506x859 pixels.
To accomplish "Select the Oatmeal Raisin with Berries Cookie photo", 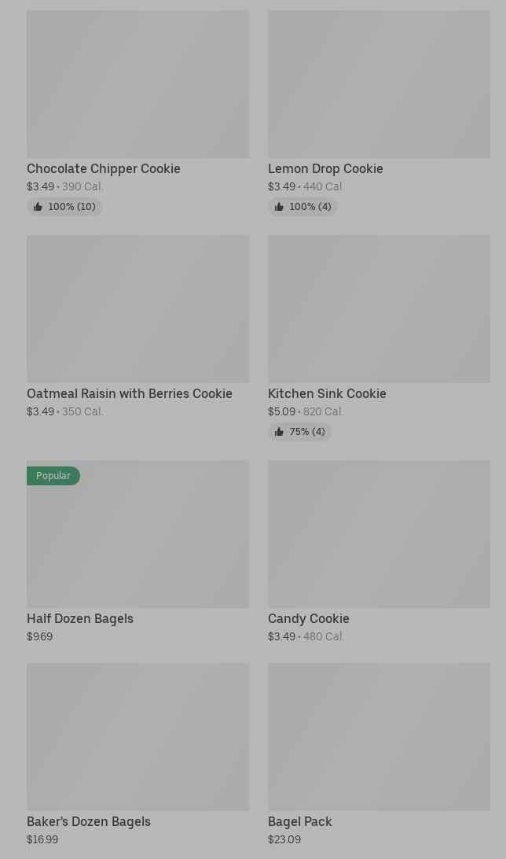I will coord(137,309).
